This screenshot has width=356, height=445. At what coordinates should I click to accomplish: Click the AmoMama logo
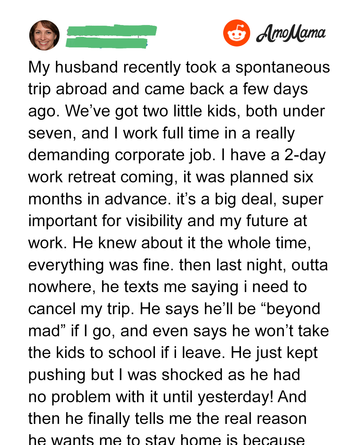(291, 34)
